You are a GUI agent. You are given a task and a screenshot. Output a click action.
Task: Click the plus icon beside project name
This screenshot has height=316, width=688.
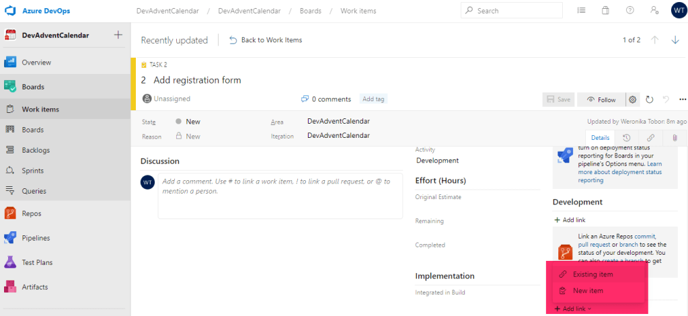pyautogui.click(x=118, y=35)
